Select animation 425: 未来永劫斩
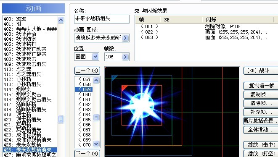This screenshot has width=278, height=157. (30, 145)
